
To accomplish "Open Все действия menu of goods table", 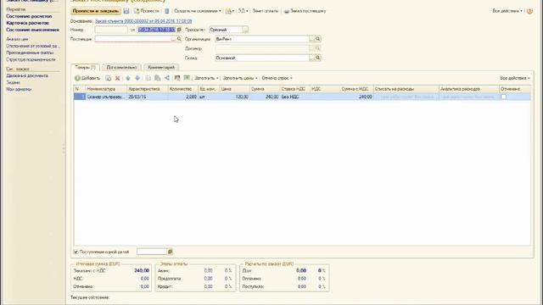I will pos(515,78).
